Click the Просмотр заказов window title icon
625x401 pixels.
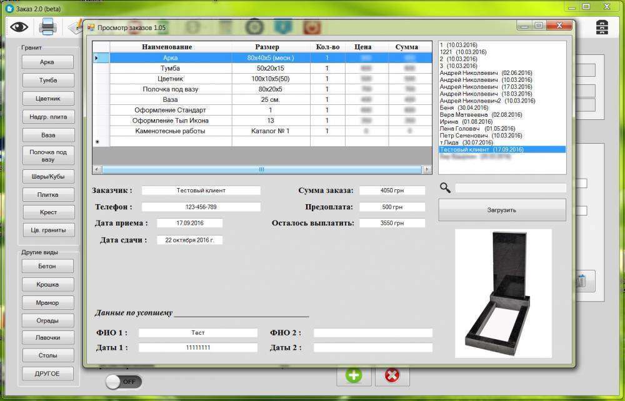[x=91, y=27]
